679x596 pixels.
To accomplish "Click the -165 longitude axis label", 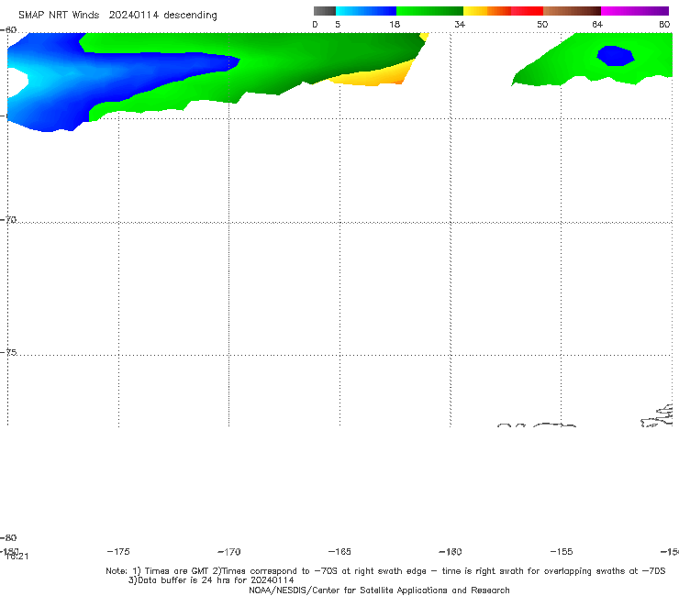I will coord(339,551).
